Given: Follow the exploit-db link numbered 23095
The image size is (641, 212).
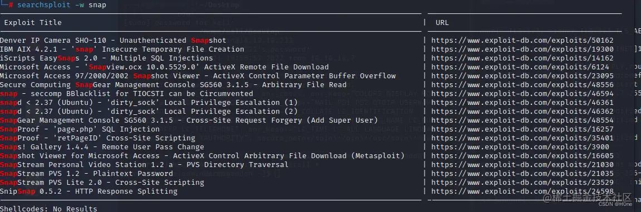Looking at the screenshot, I should pos(522,76).
